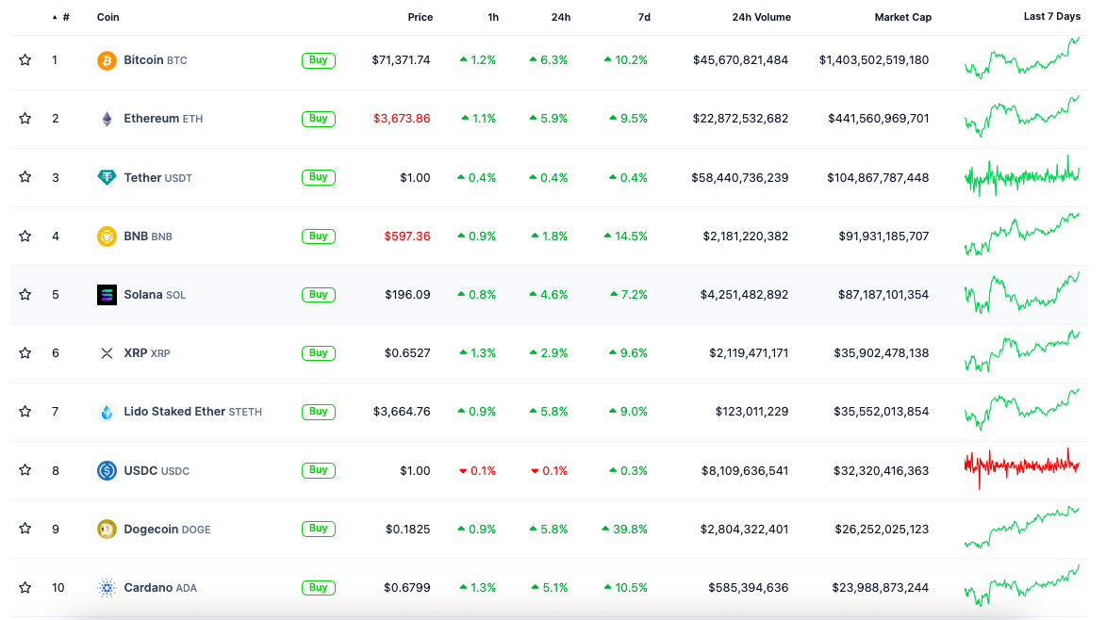Sort by the 24h change column header
The width and height of the screenshot is (1106, 620).
[561, 17]
